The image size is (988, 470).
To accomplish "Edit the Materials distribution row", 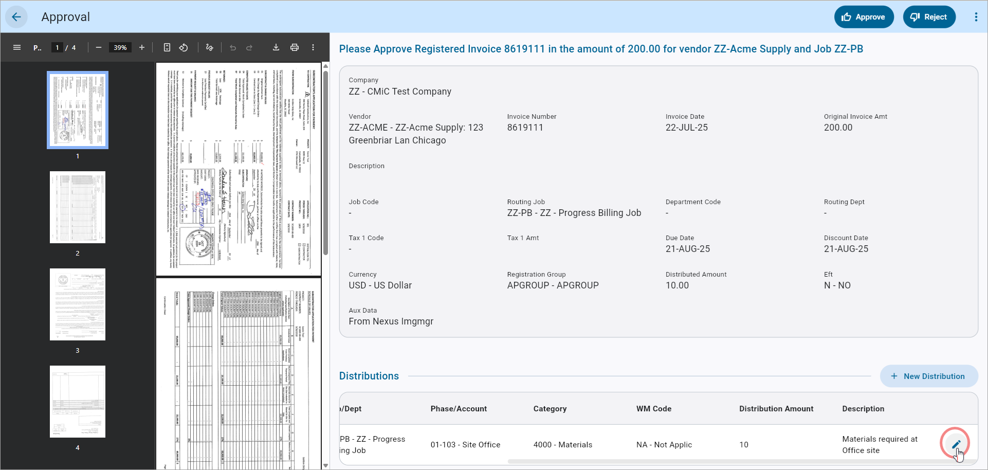I will tap(956, 444).
